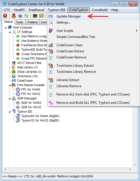Click the Libraries Remove bin icon
Viewport: 140px width, 181px height.
coord(51,86)
